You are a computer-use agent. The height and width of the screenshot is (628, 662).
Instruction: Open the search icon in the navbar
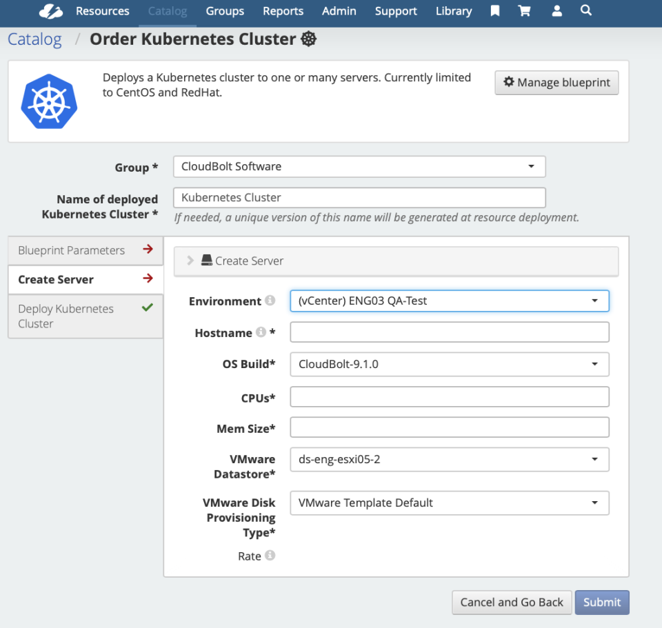pos(586,11)
